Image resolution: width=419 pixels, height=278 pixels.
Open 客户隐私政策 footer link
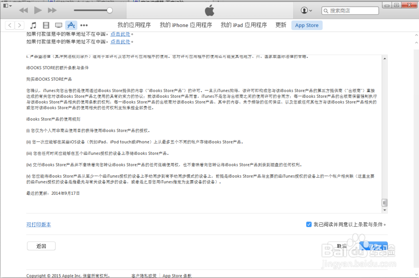[144, 275]
